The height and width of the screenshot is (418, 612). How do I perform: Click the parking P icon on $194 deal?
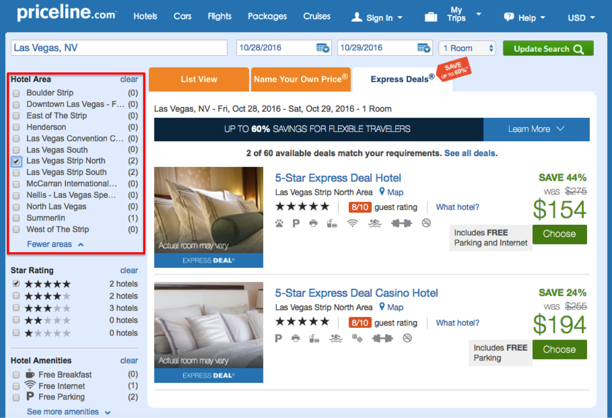coord(278,338)
